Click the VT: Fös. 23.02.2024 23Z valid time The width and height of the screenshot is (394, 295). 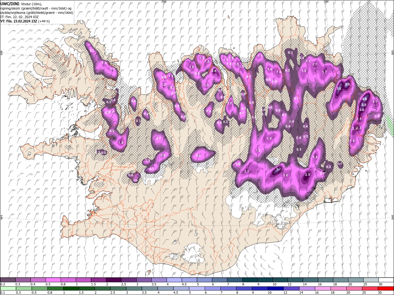pyautogui.click(x=19, y=21)
